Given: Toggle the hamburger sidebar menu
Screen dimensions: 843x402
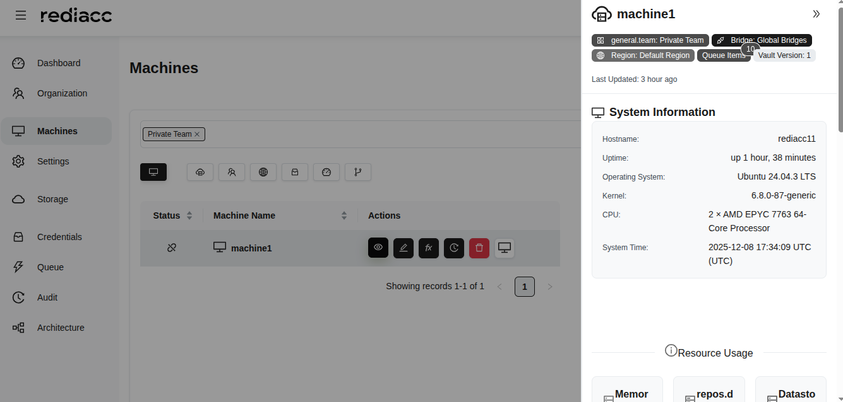Looking at the screenshot, I should (x=21, y=15).
